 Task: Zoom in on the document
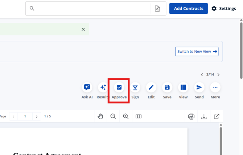pyautogui.click(x=126, y=116)
